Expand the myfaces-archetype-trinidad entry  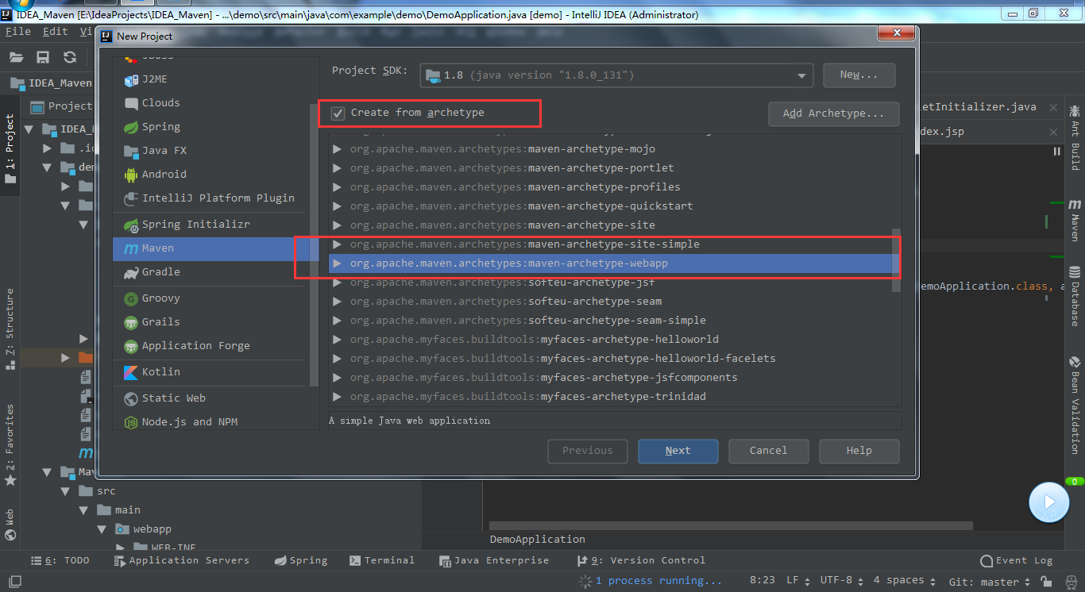click(x=338, y=397)
